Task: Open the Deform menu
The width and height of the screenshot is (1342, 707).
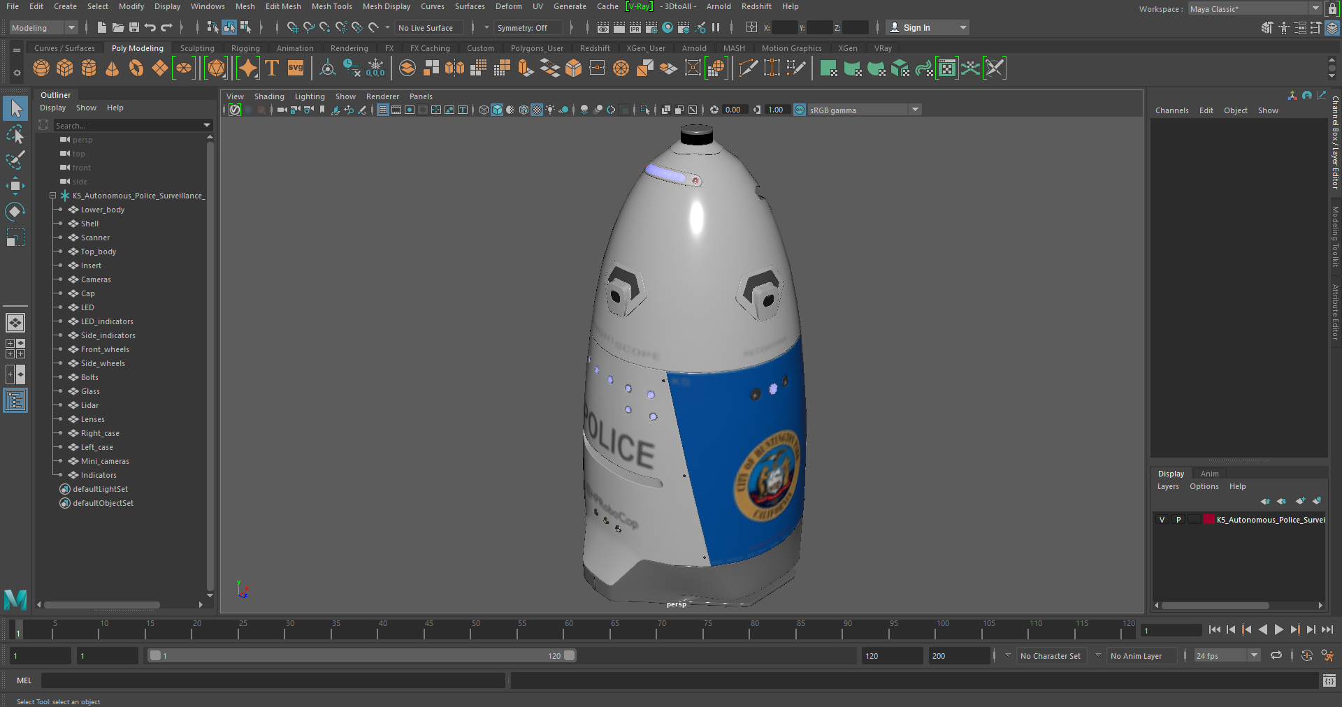Action: pos(508,6)
